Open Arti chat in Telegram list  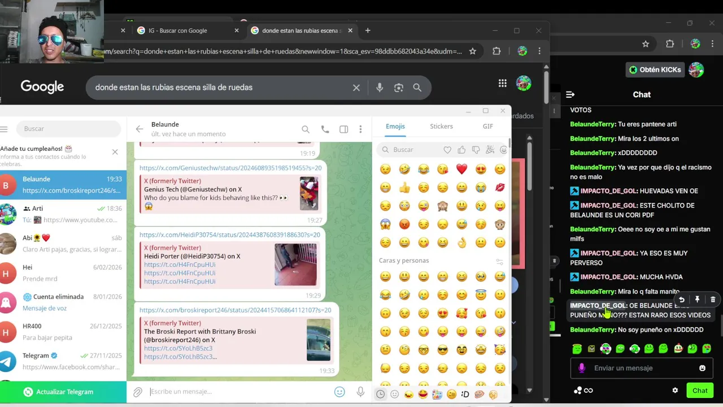click(63, 214)
